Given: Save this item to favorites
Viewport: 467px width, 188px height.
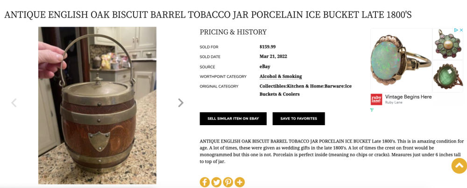Looking at the screenshot, I should tap(298, 119).
